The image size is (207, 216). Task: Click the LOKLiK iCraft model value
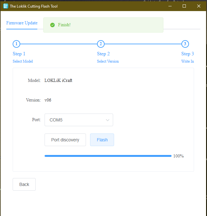tap(58, 80)
